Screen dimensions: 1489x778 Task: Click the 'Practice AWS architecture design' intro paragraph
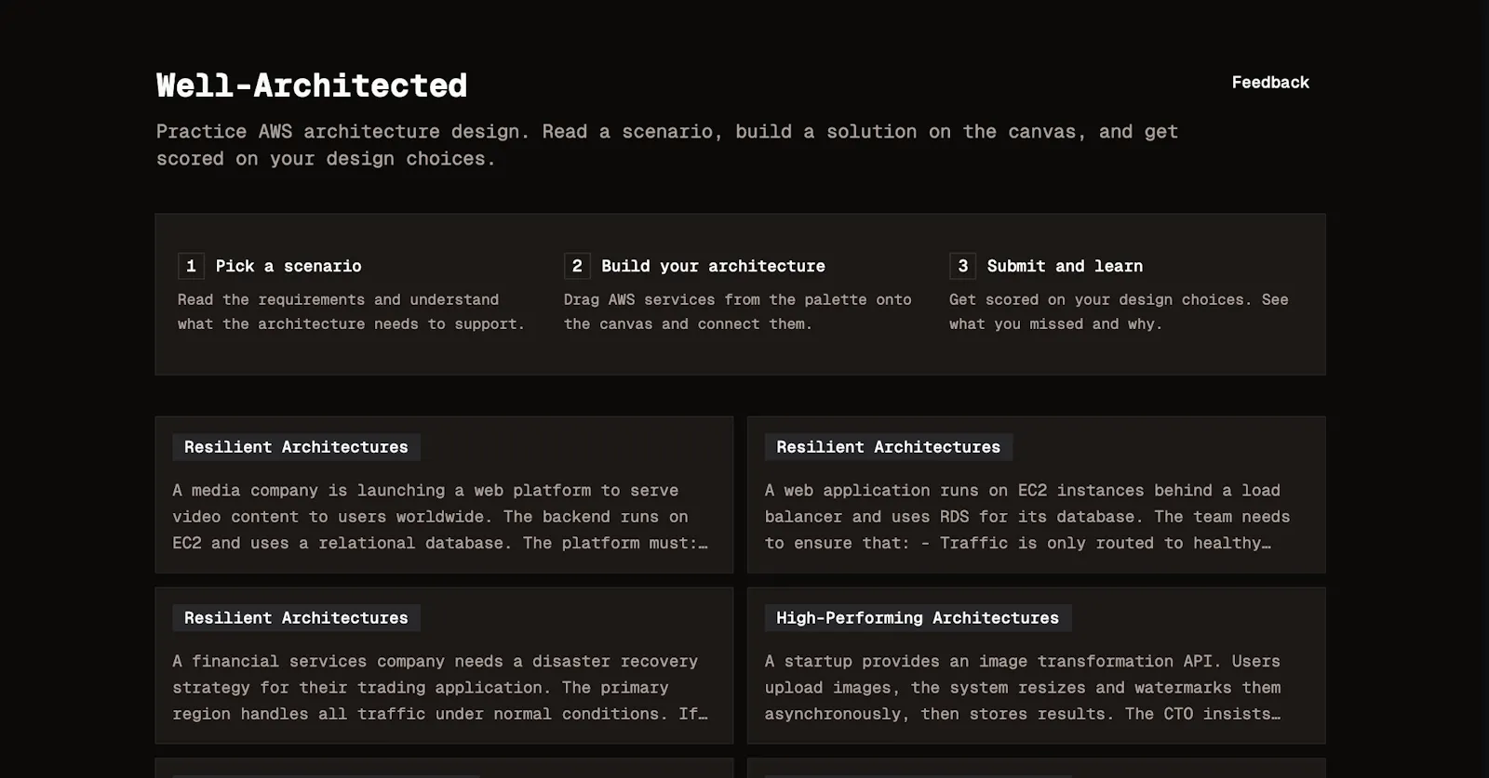coord(667,145)
